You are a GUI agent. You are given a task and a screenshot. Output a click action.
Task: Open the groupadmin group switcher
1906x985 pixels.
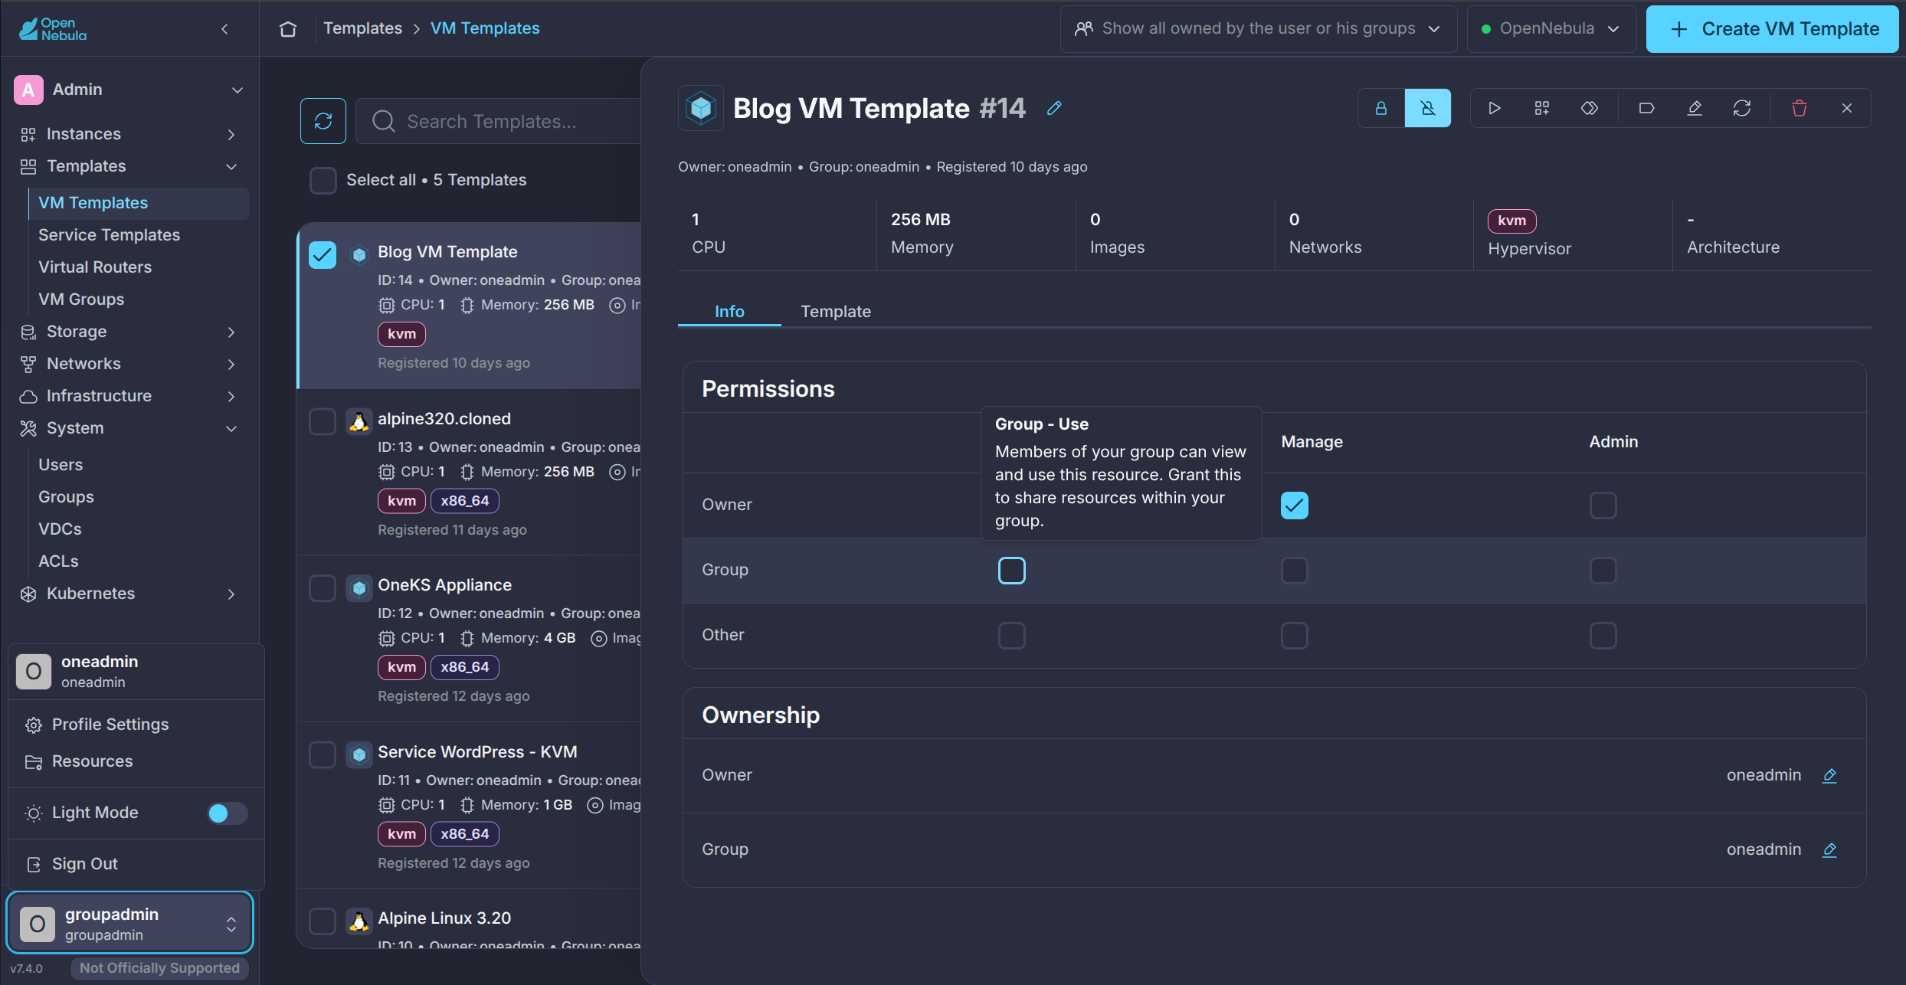(129, 924)
